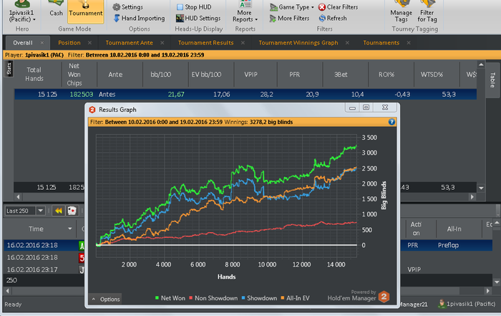
Task: Refresh the report data
Action: click(333, 18)
